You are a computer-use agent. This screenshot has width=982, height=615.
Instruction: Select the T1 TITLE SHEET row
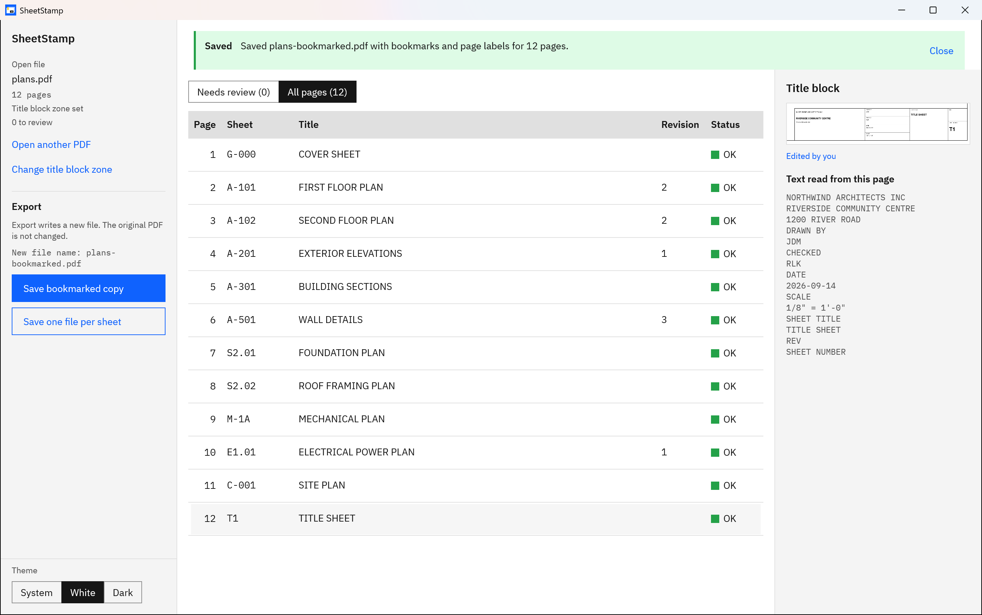tap(475, 518)
